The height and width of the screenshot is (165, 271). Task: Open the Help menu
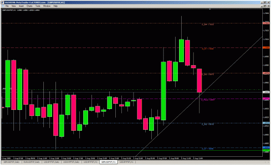56,6
